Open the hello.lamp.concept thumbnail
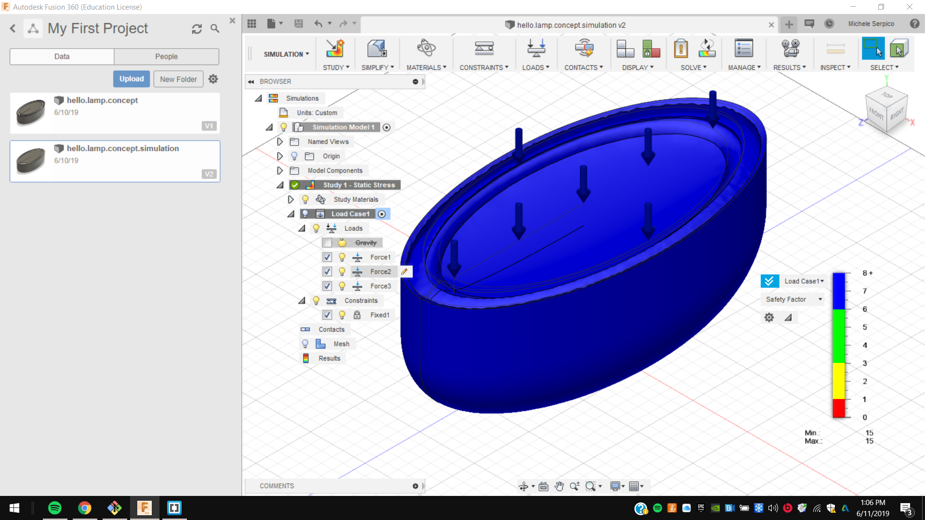This screenshot has width=925, height=520. pyautogui.click(x=31, y=112)
